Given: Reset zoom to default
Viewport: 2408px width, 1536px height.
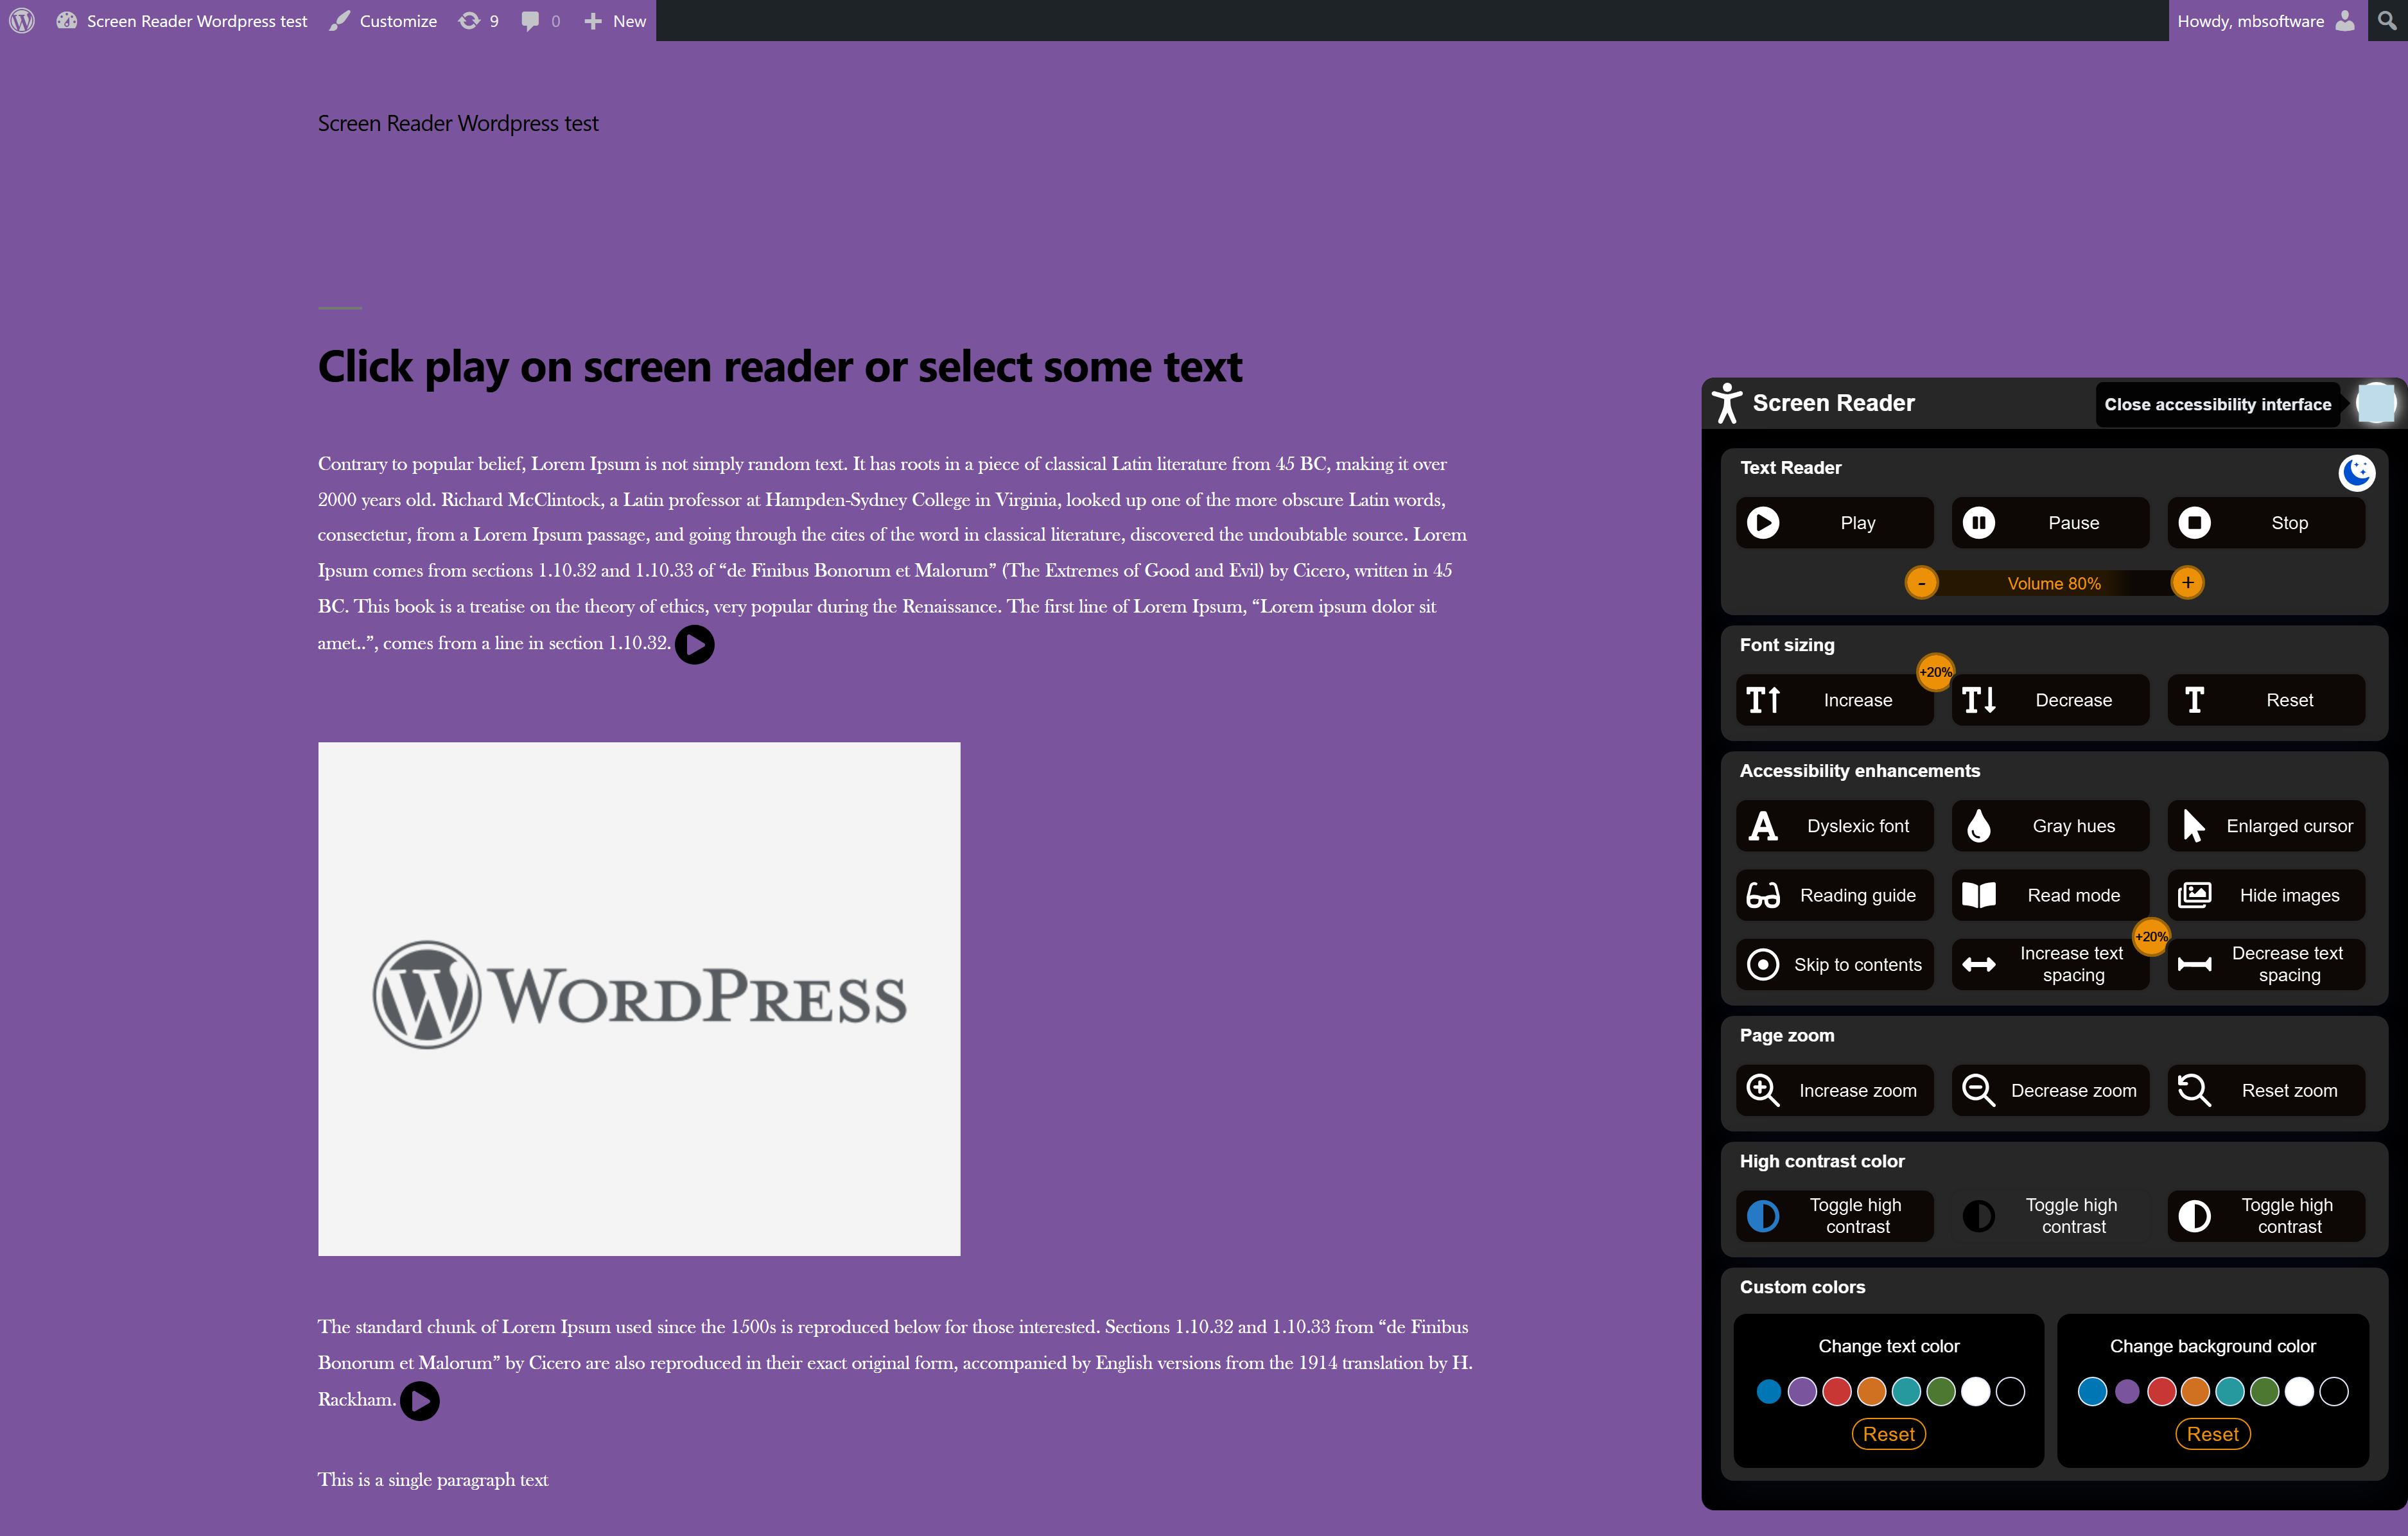Looking at the screenshot, I should click(x=2265, y=1090).
